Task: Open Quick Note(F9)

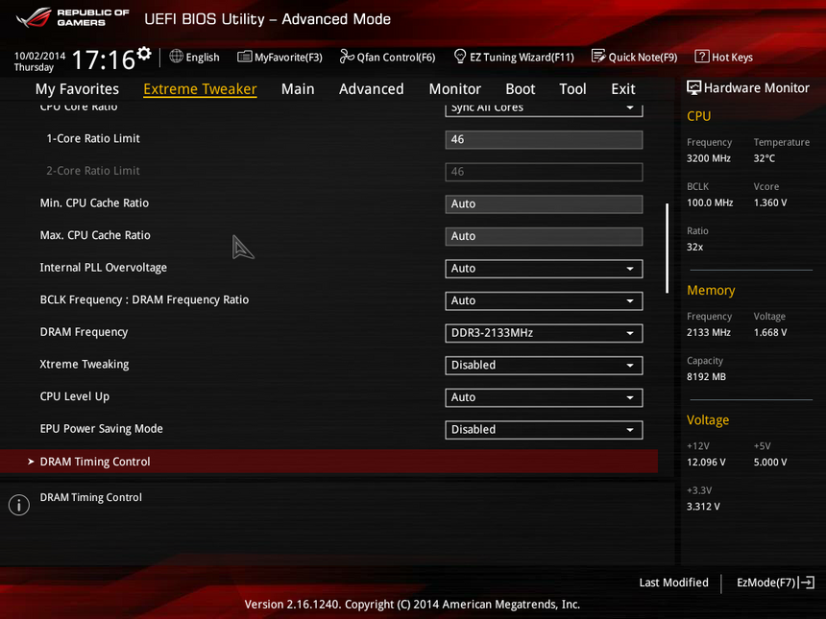Action: coord(634,58)
